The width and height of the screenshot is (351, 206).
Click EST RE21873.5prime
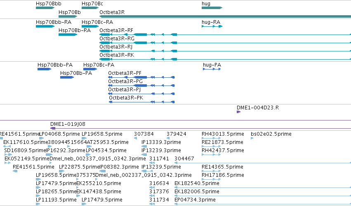coord(222,142)
